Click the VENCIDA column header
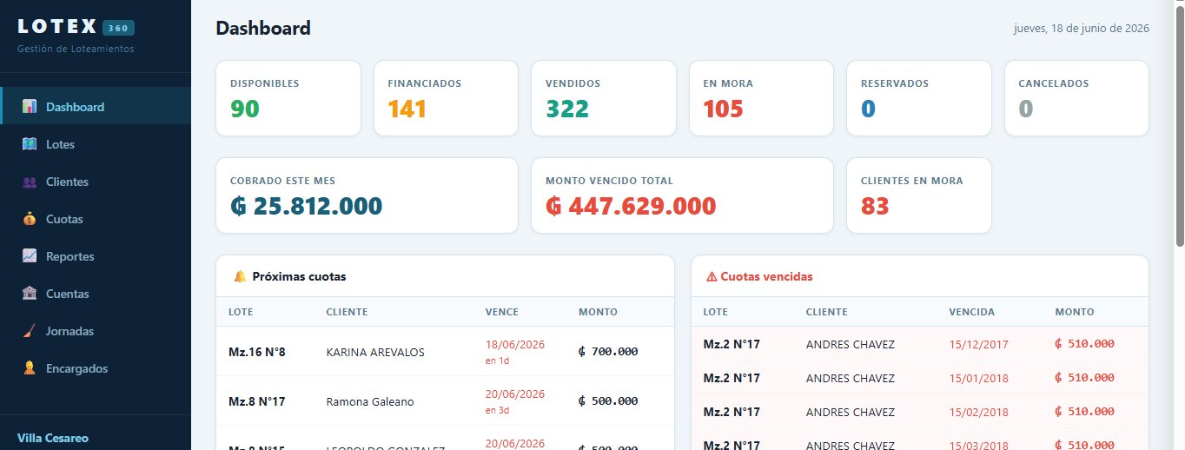The height and width of the screenshot is (450, 1185). pos(972,312)
